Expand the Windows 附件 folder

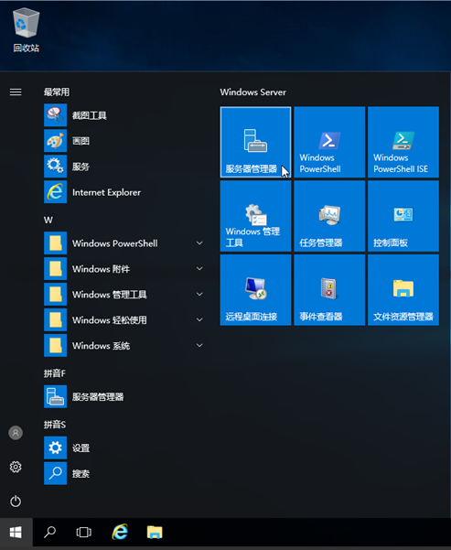(x=124, y=269)
